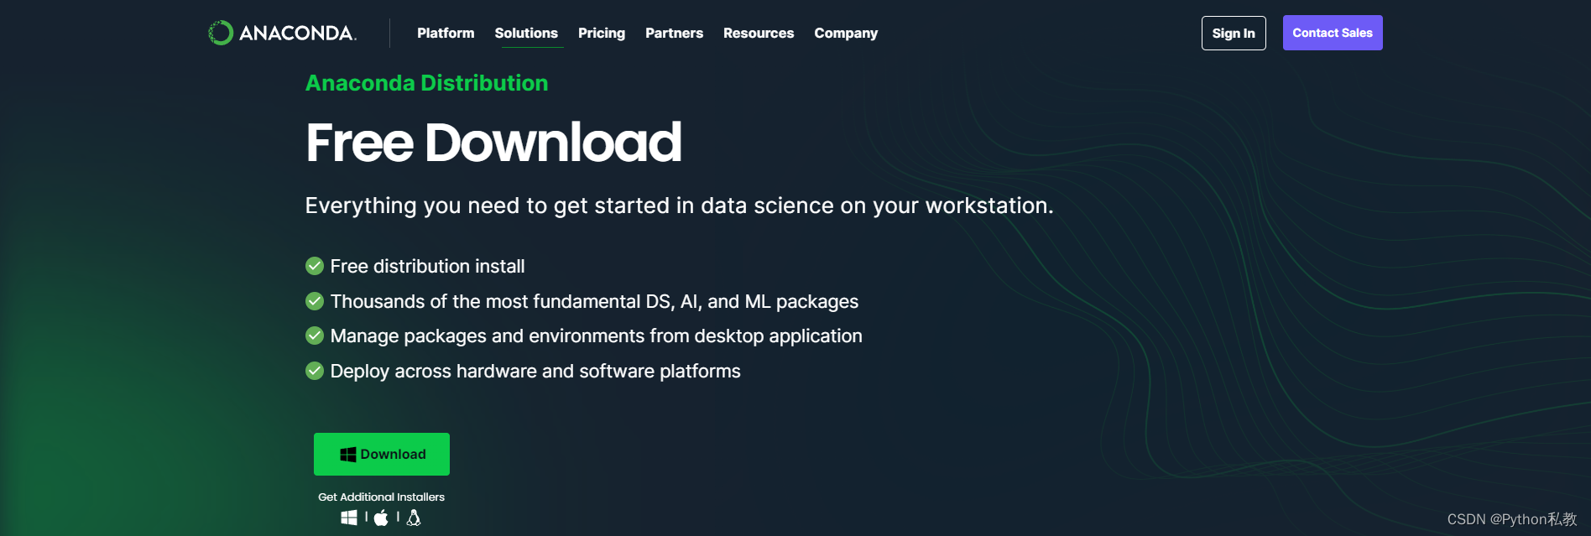
Task: Open the Partners menu
Action: coord(674,33)
